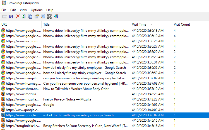This screenshot has width=209, height=130.
Task: Open the View menu
Action: pyautogui.click(x=23, y=10)
